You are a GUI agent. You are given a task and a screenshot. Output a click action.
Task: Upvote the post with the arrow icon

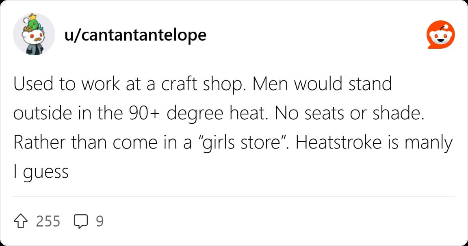tap(21, 221)
